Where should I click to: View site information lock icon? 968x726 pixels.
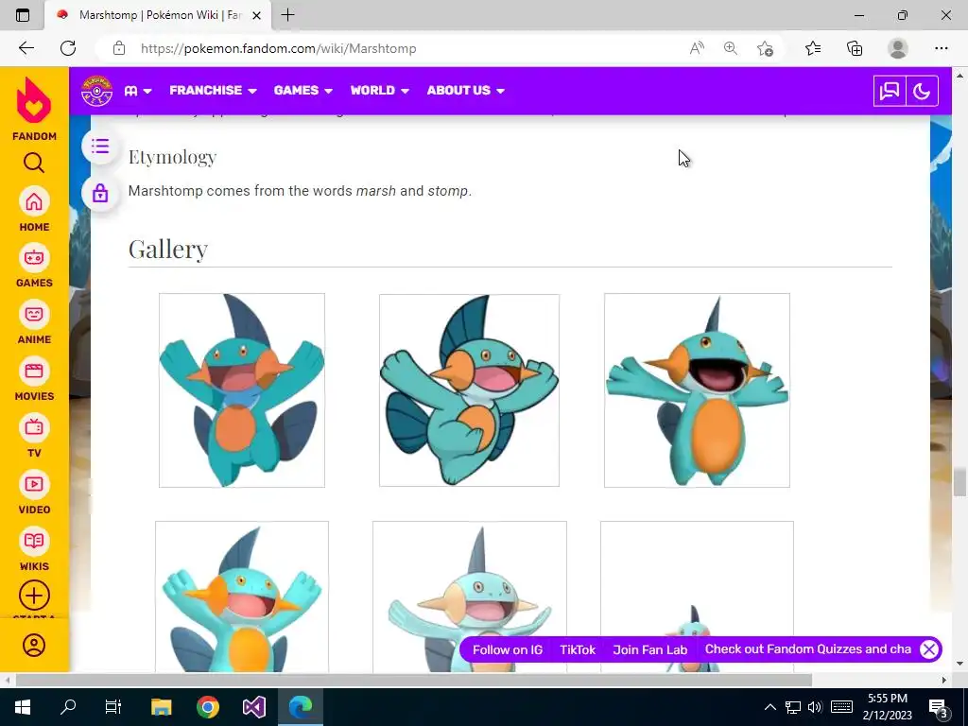(x=119, y=48)
